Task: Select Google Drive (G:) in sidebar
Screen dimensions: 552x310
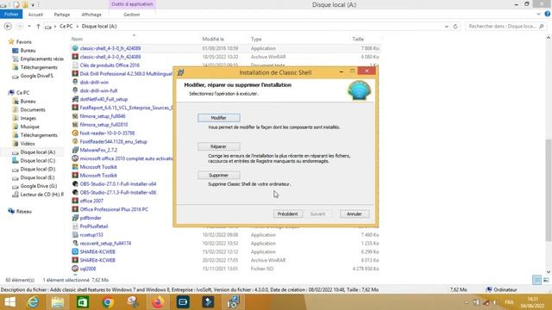Action: (38, 186)
